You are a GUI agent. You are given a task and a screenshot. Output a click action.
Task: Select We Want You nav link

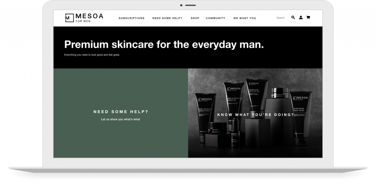click(x=245, y=18)
